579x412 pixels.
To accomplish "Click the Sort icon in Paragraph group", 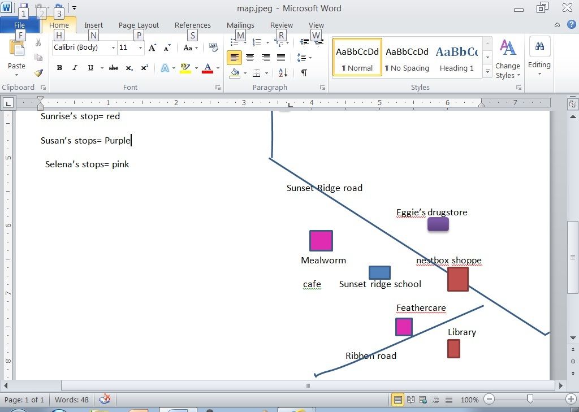I will pyautogui.click(x=283, y=73).
